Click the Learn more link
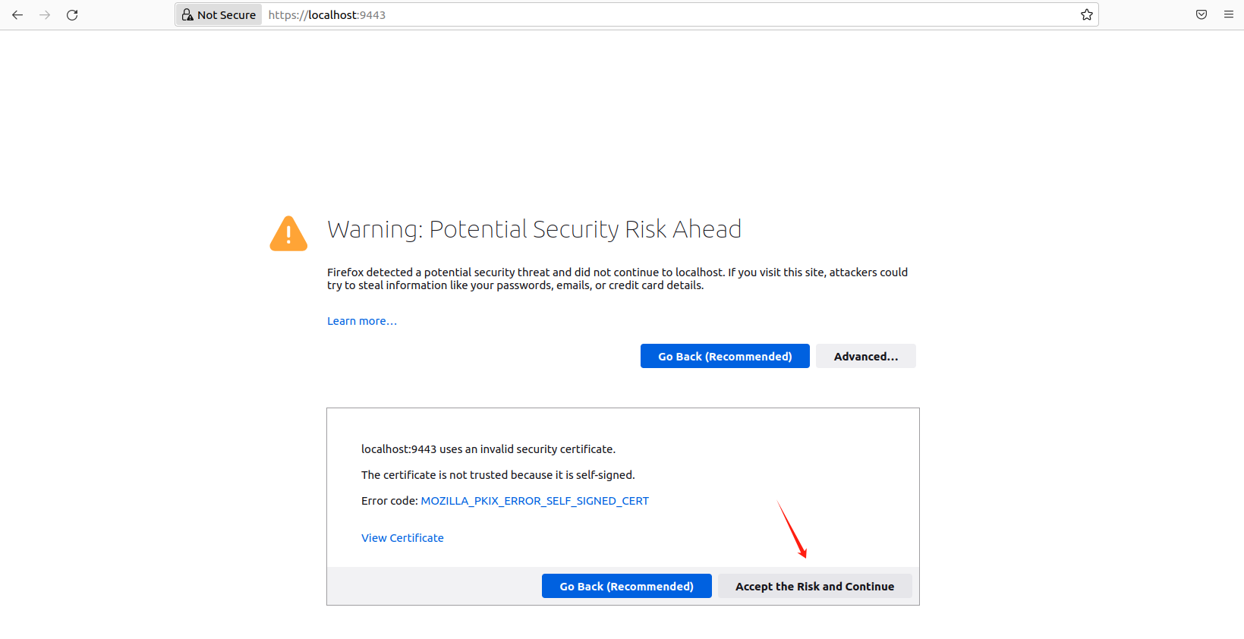 362,321
